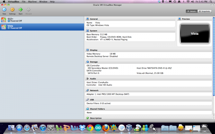Click the scroll down arrow in details pane
Image resolution: width=215 pixels, height=134 pixels.
coord(214,118)
